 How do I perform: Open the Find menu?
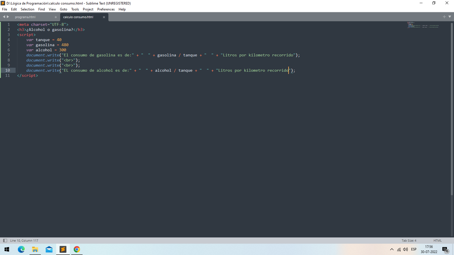(41, 9)
